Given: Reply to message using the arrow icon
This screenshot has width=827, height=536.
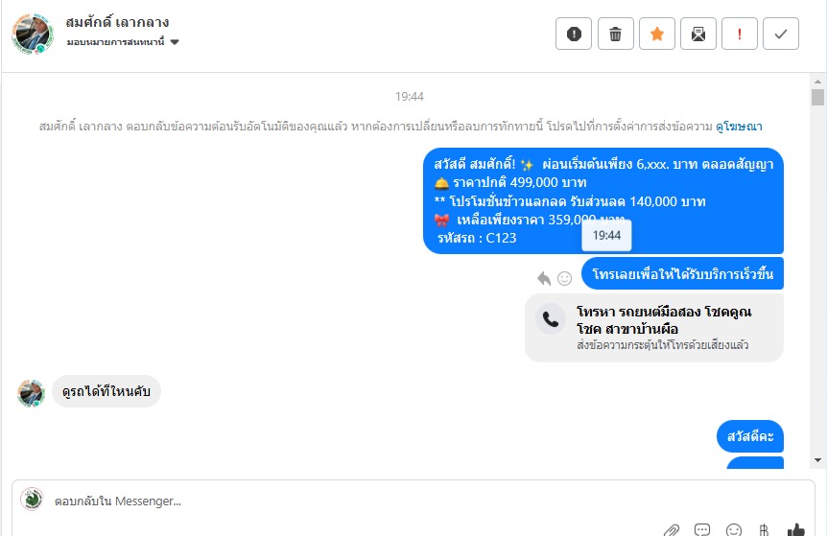Looking at the screenshot, I should tap(544, 278).
